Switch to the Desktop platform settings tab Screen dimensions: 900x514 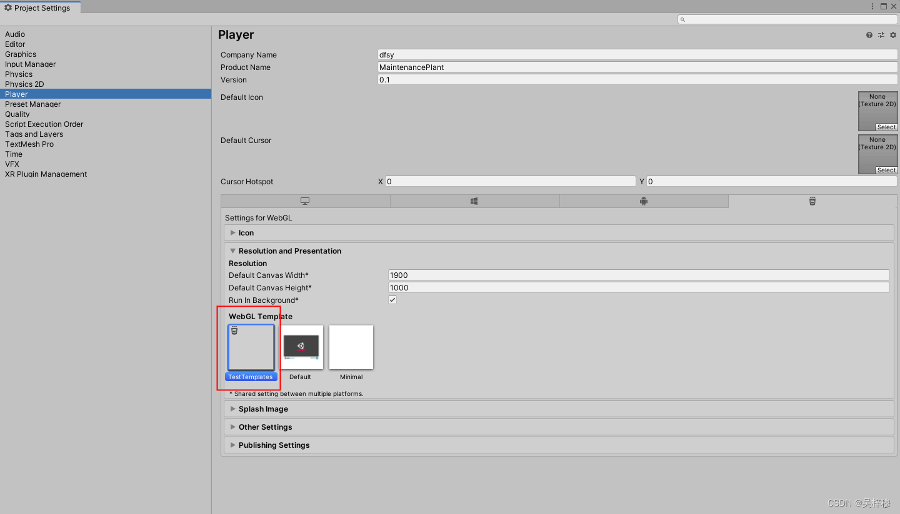click(305, 200)
